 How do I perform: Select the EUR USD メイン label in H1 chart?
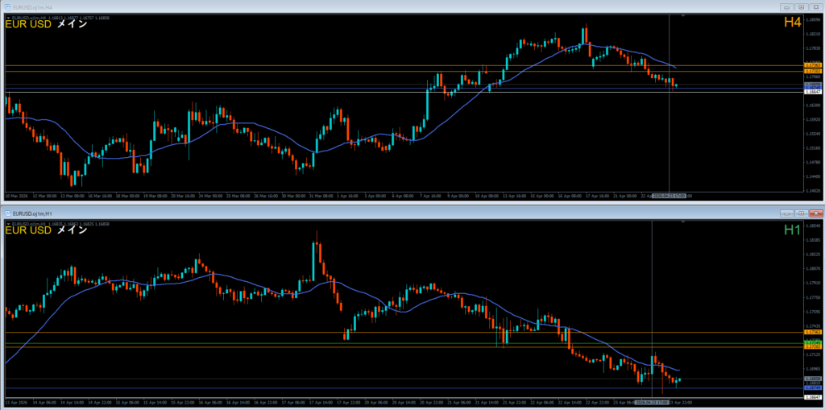point(46,230)
